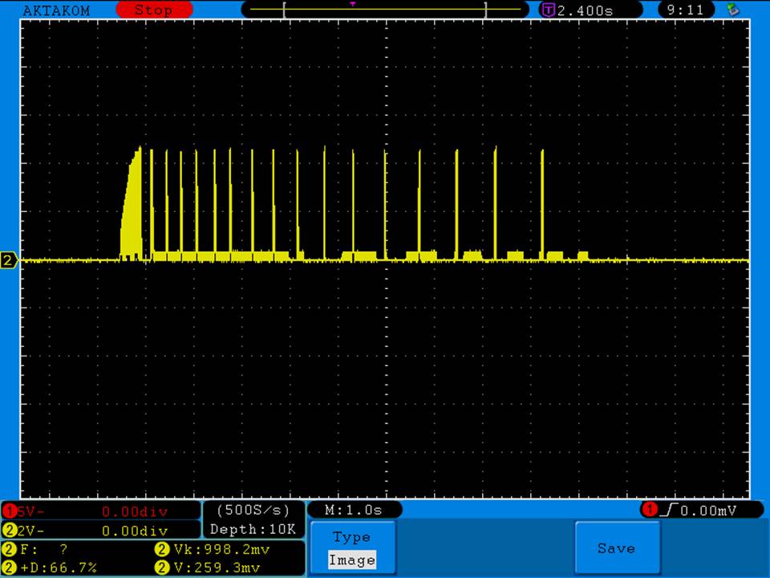The image size is (770, 578).
Task: Click the USB connection icon at top right
Action: 731,10
